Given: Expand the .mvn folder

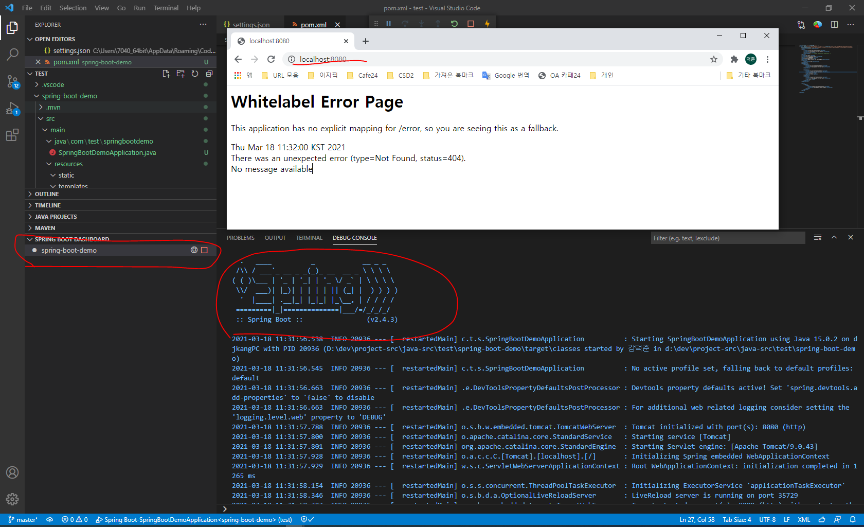Looking at the screenshot, I should pyautogui.click(x=53, y=107).
